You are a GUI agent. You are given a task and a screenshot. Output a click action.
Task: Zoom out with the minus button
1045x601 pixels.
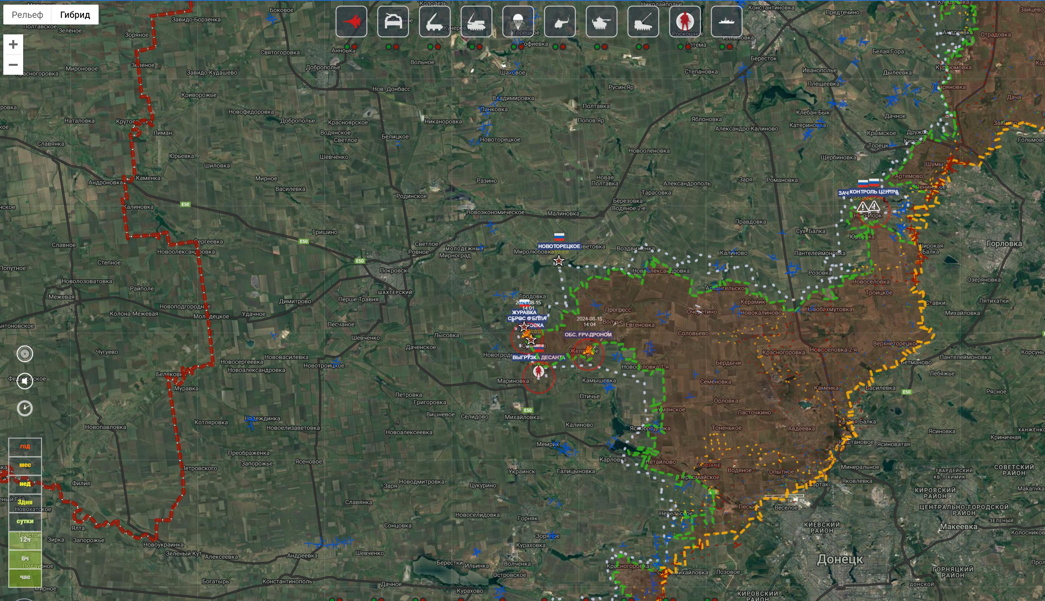pyautogui.click(x=13, y=65)
